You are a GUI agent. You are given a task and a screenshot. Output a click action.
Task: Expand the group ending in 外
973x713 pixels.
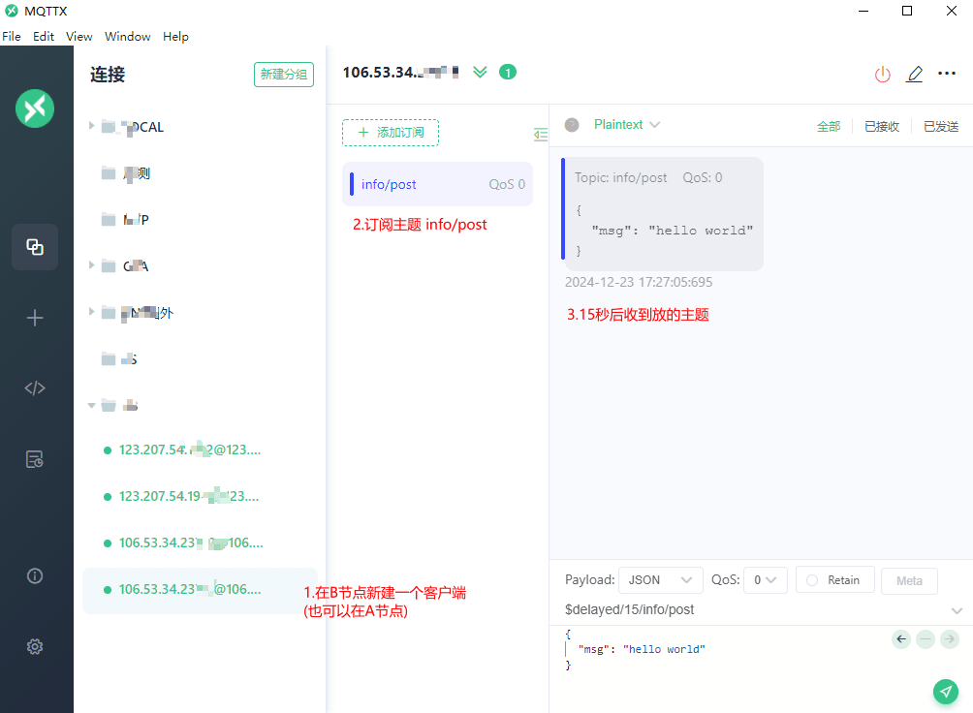(91, 312)
